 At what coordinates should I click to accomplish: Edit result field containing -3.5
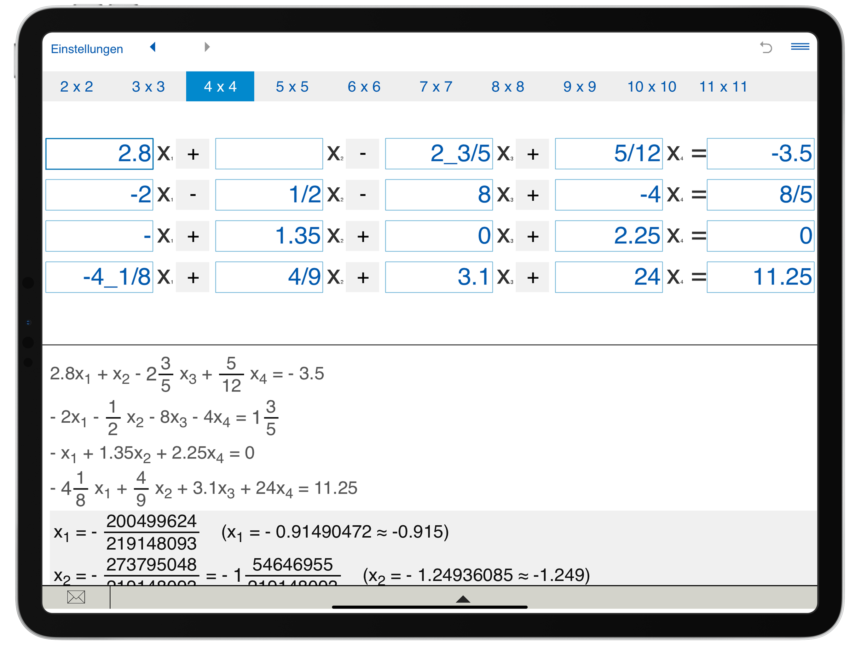760,154
